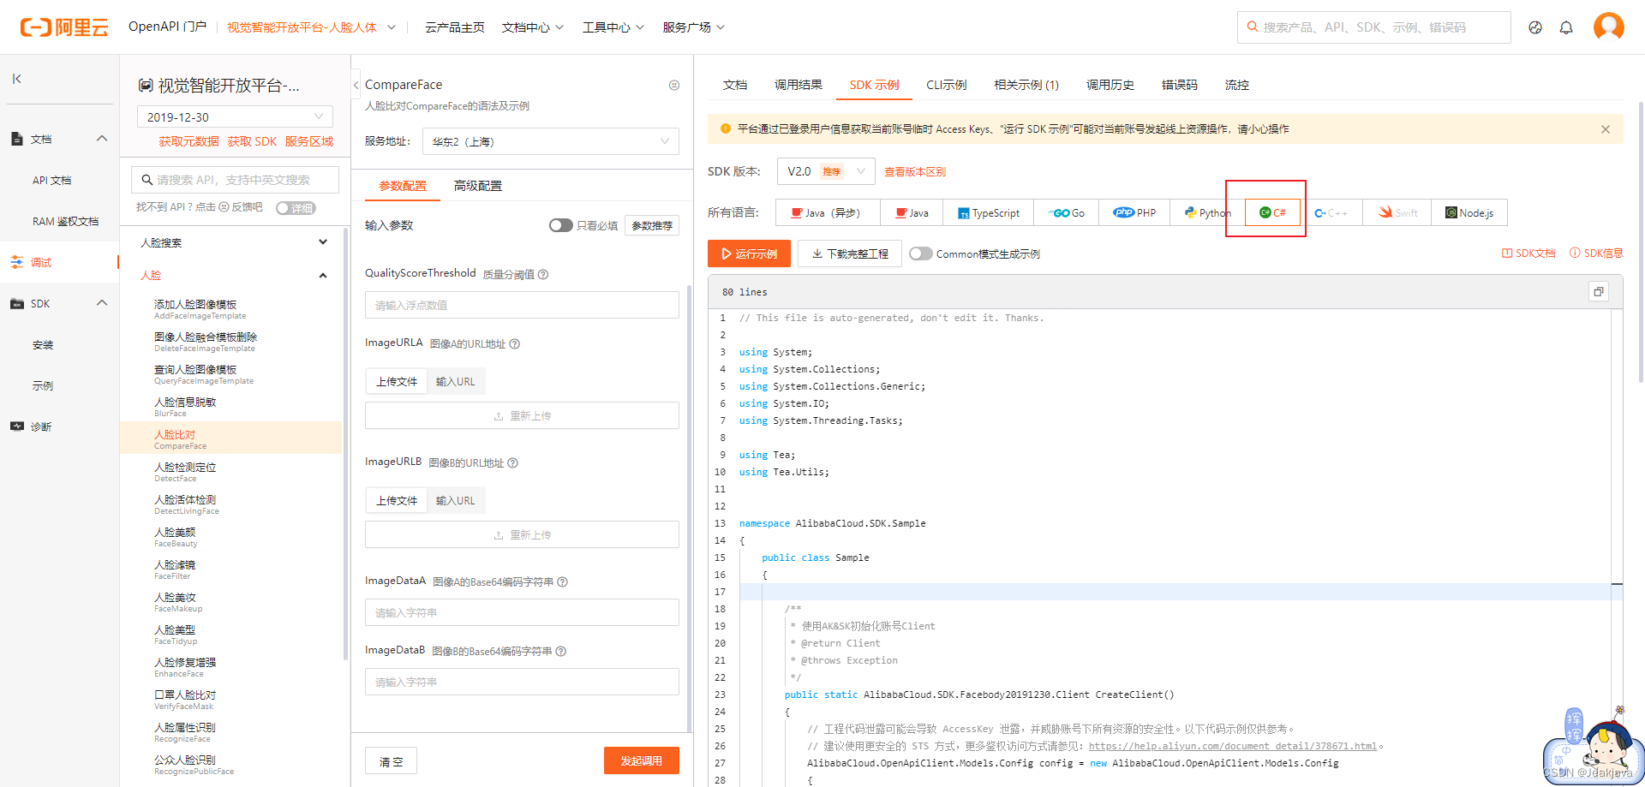Click the ImageDataB help question icon

pos(561,652)
